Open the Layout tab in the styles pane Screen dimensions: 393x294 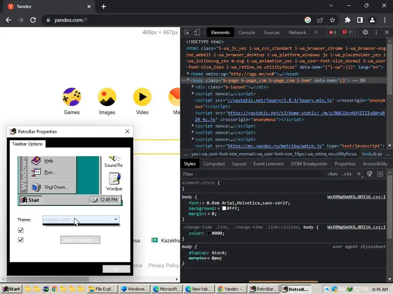[239, 164]
